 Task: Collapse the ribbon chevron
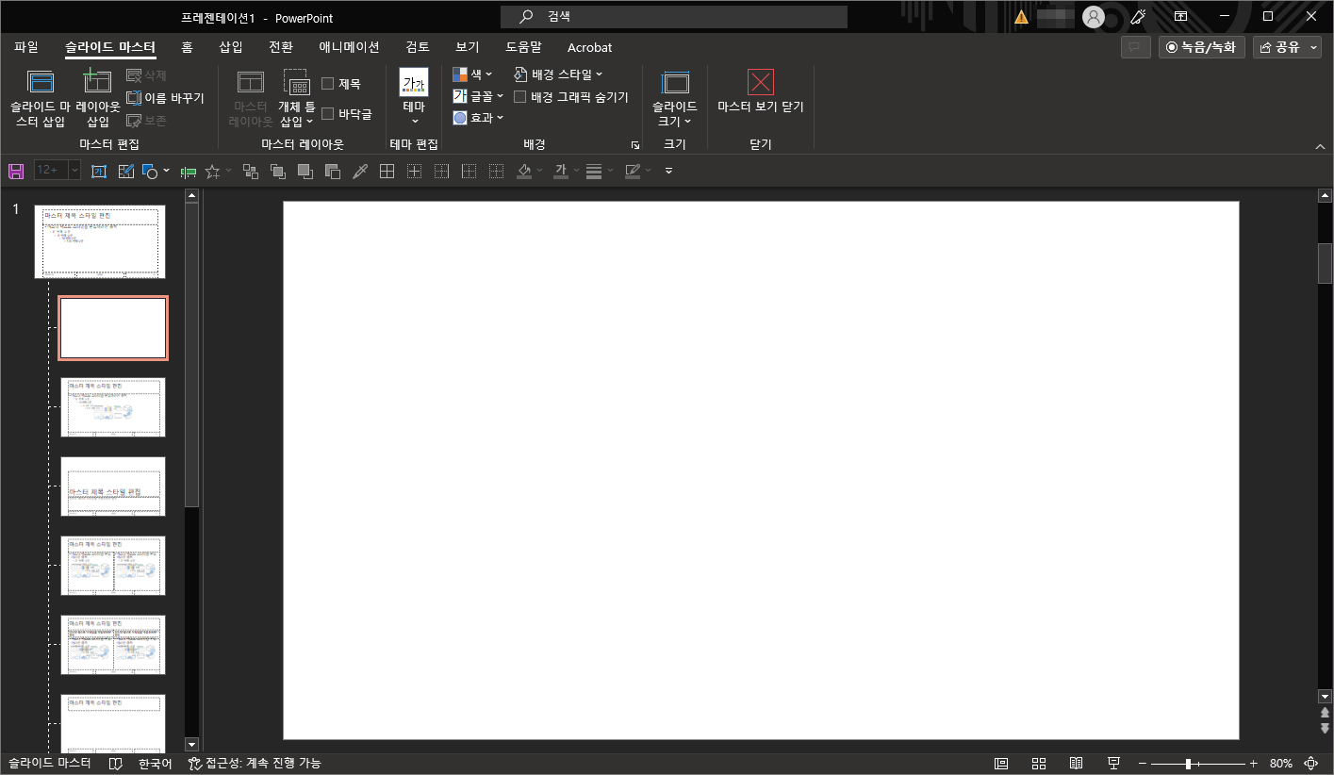click(1320, 146)
